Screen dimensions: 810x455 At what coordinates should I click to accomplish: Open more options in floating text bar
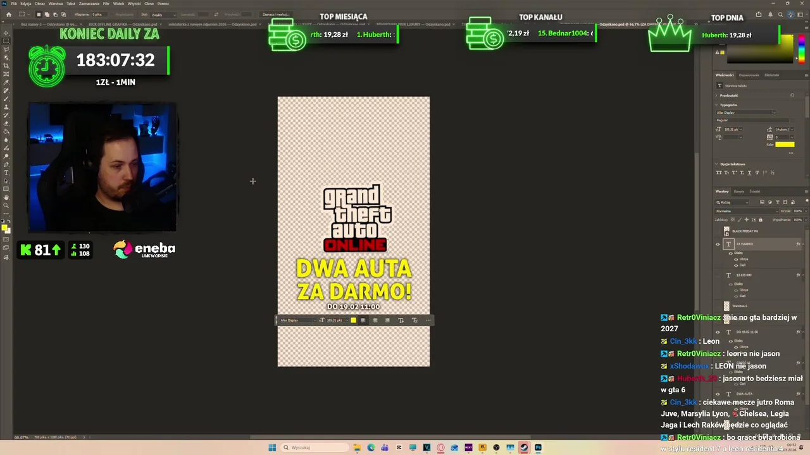428,320
